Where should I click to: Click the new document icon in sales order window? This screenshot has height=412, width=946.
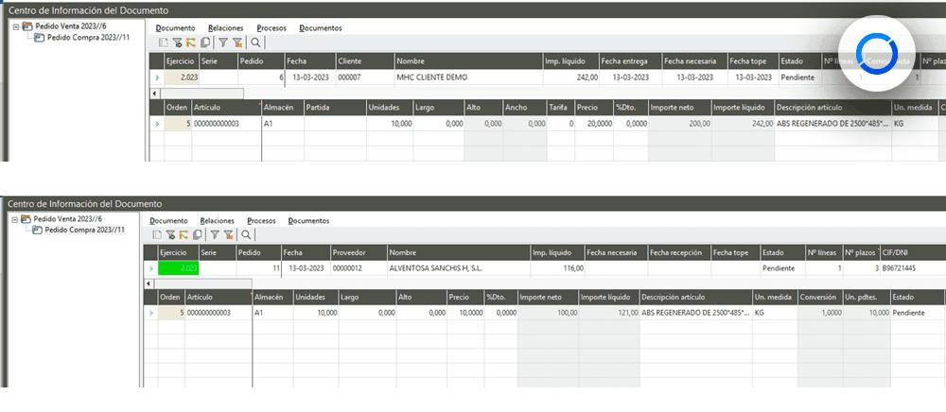163,43
